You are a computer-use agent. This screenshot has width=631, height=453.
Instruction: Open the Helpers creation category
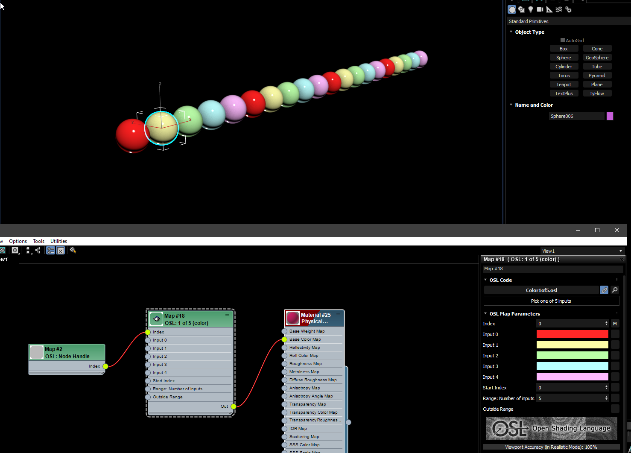coord(549,9)
